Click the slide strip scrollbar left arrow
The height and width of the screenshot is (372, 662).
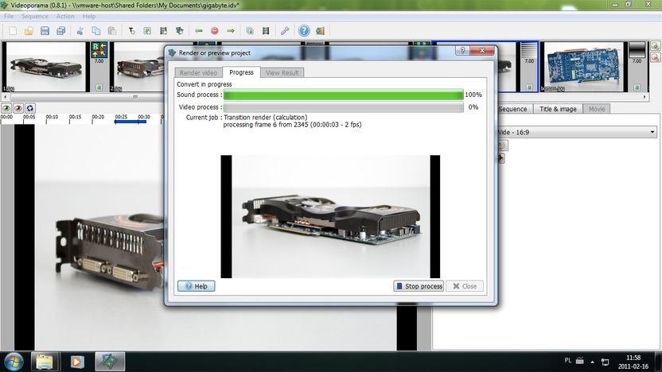click(4, 97)
